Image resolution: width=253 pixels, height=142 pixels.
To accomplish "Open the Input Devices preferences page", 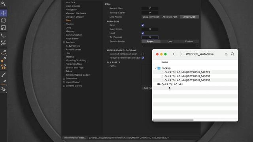I will [73, 6].
